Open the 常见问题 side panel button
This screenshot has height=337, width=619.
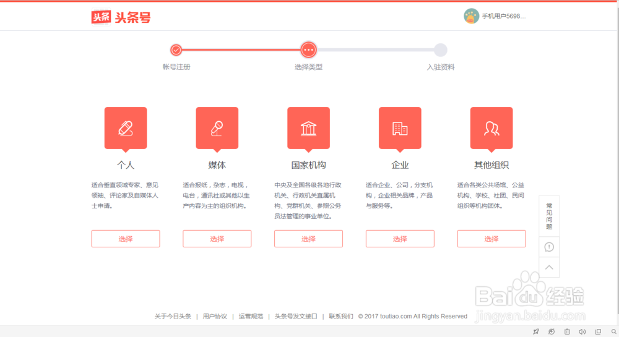tap(549, 216)
